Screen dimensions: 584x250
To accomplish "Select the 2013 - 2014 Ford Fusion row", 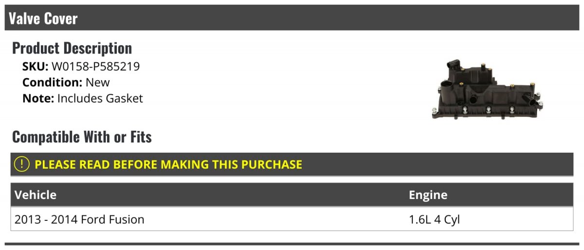I will 292,219.
